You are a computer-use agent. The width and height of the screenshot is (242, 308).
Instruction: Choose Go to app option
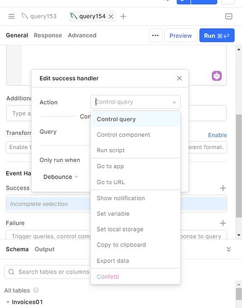[135, 166]
